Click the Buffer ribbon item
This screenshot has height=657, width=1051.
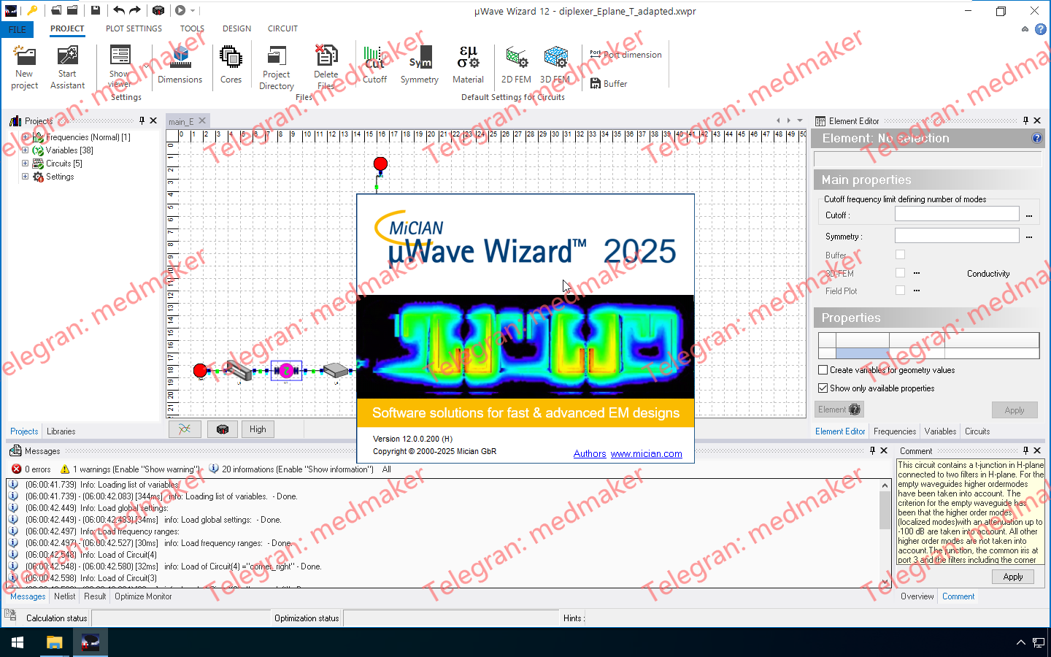point(609,84)
